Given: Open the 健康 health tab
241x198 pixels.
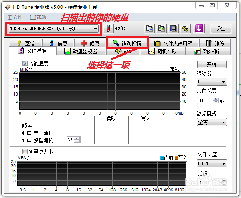Looking at the screenshot, I should tap(90, 43).
